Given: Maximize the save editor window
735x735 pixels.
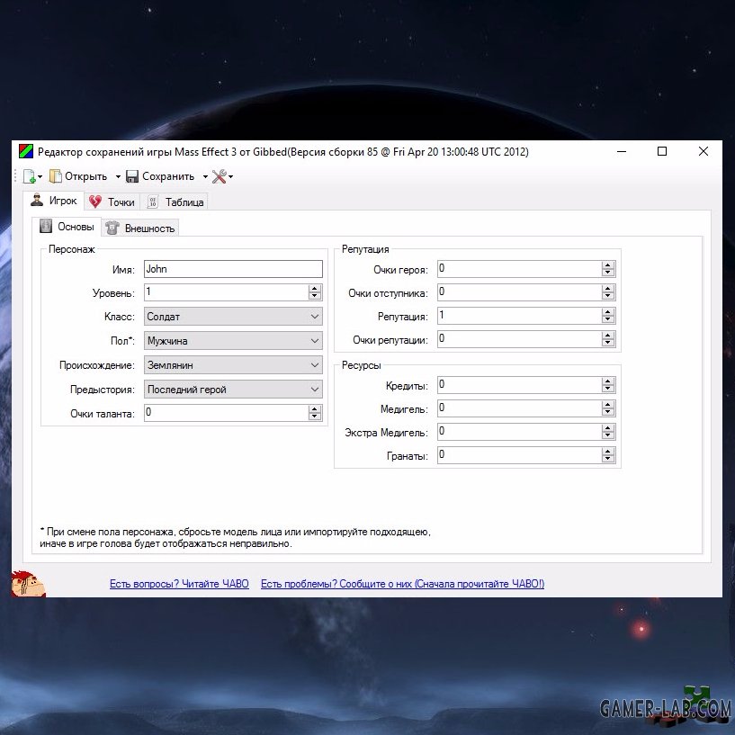Looking at the screenshot, I should pyautogui.click(x=662, y=151).
